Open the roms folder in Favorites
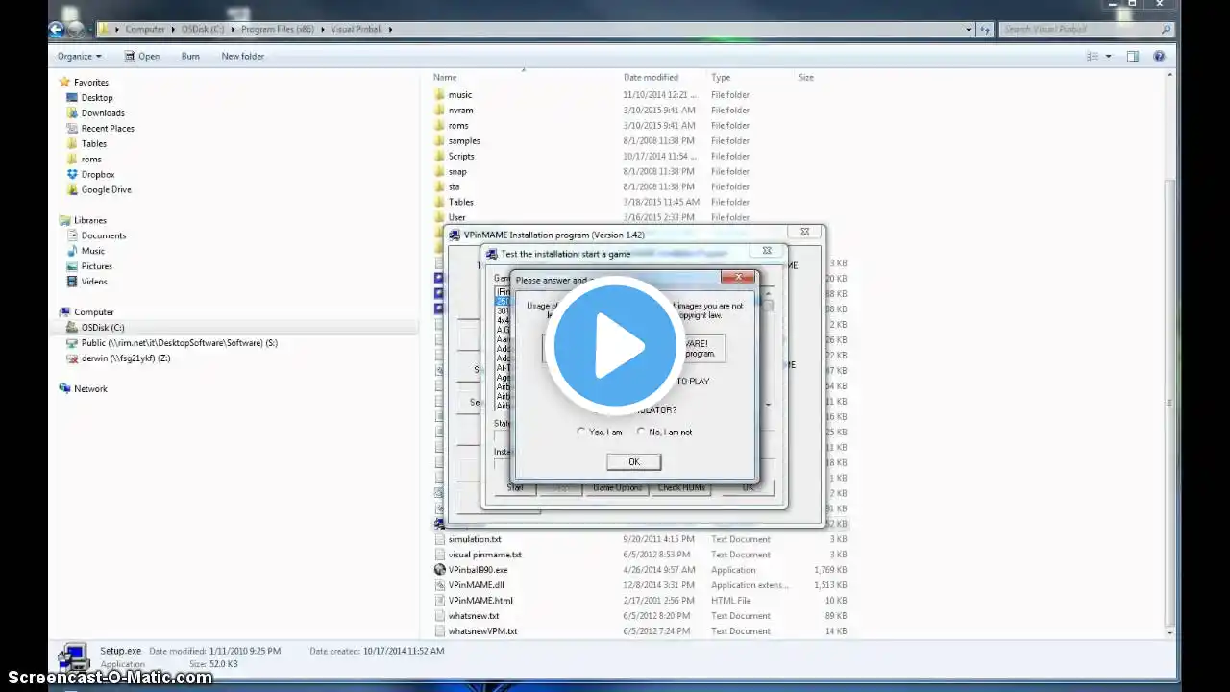The width and height of the screenshot is (1230, 692). click(91, 160)
